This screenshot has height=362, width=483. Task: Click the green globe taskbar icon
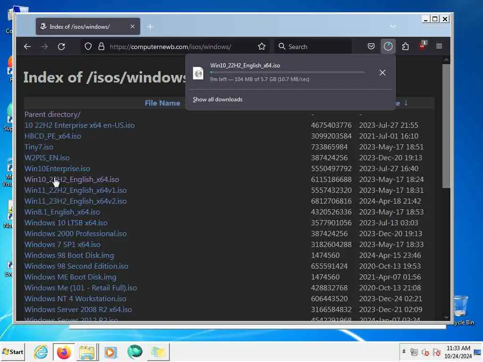click(134, 352)
